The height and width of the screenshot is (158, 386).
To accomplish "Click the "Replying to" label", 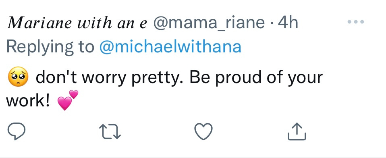I will point(50,47).
